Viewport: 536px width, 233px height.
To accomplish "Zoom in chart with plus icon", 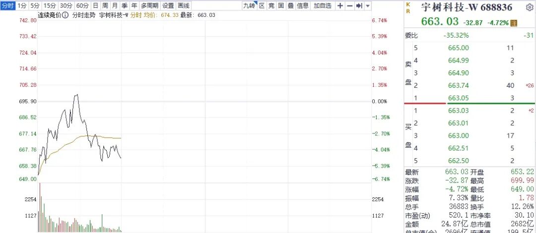I will [x=340, y=6].
